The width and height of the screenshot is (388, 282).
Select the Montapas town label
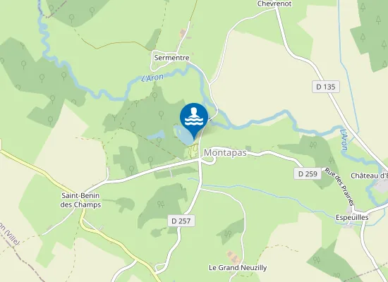[225, 153]
